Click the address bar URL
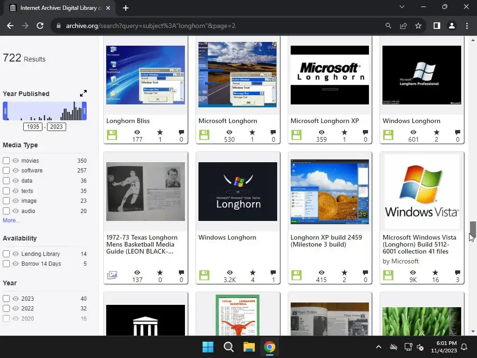Image resolution: width=477 pixels, height=358 pixels. tap(150, 26)
